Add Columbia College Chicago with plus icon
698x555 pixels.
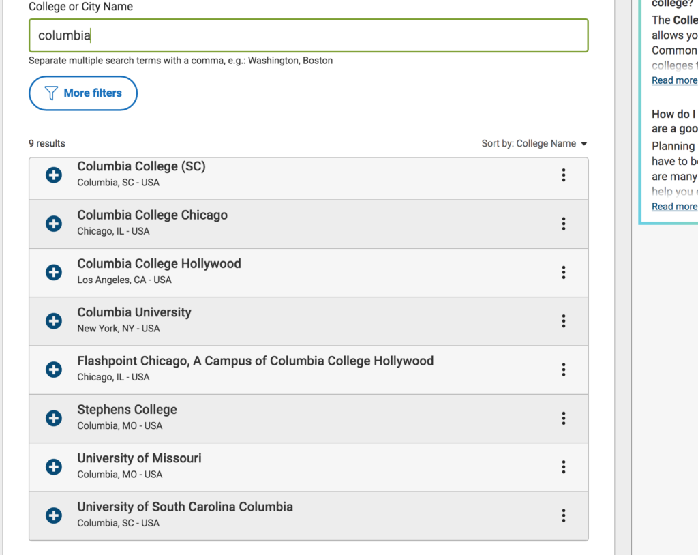pos(54,224)
